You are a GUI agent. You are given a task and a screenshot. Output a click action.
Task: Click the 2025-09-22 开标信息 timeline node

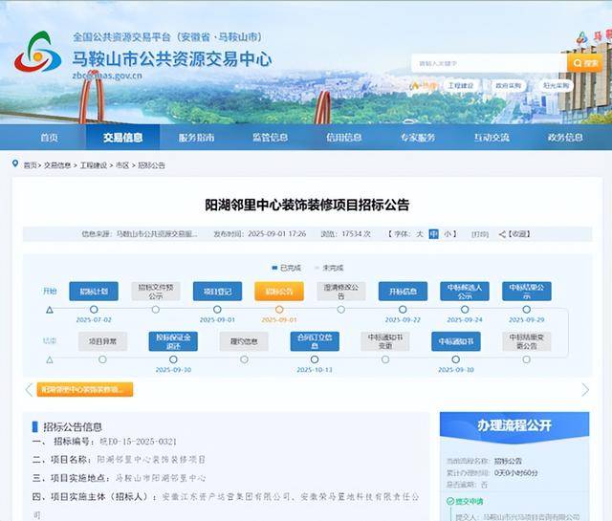(403, 310)
